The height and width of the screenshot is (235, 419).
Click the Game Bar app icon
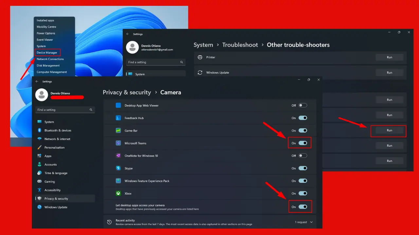point(118,131)
